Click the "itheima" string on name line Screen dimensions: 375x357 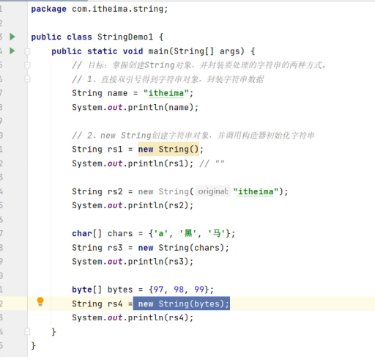tap(166, 93)
